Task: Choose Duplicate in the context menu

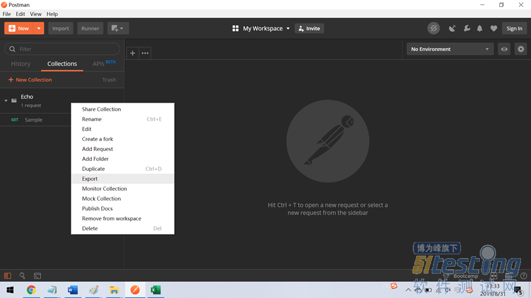Action: [122, 168]
